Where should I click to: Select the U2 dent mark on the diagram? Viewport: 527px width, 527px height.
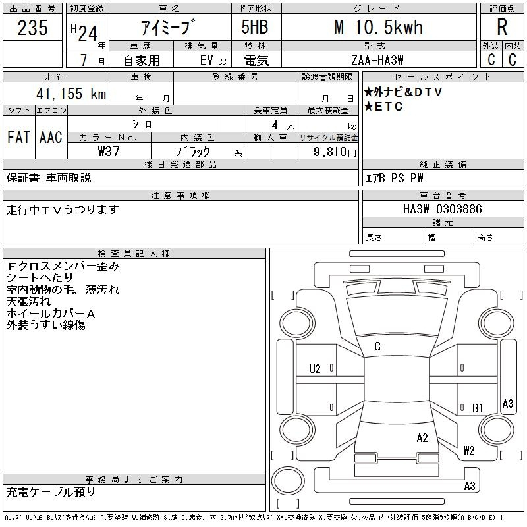pyautogui.click(x=315, y=368)
